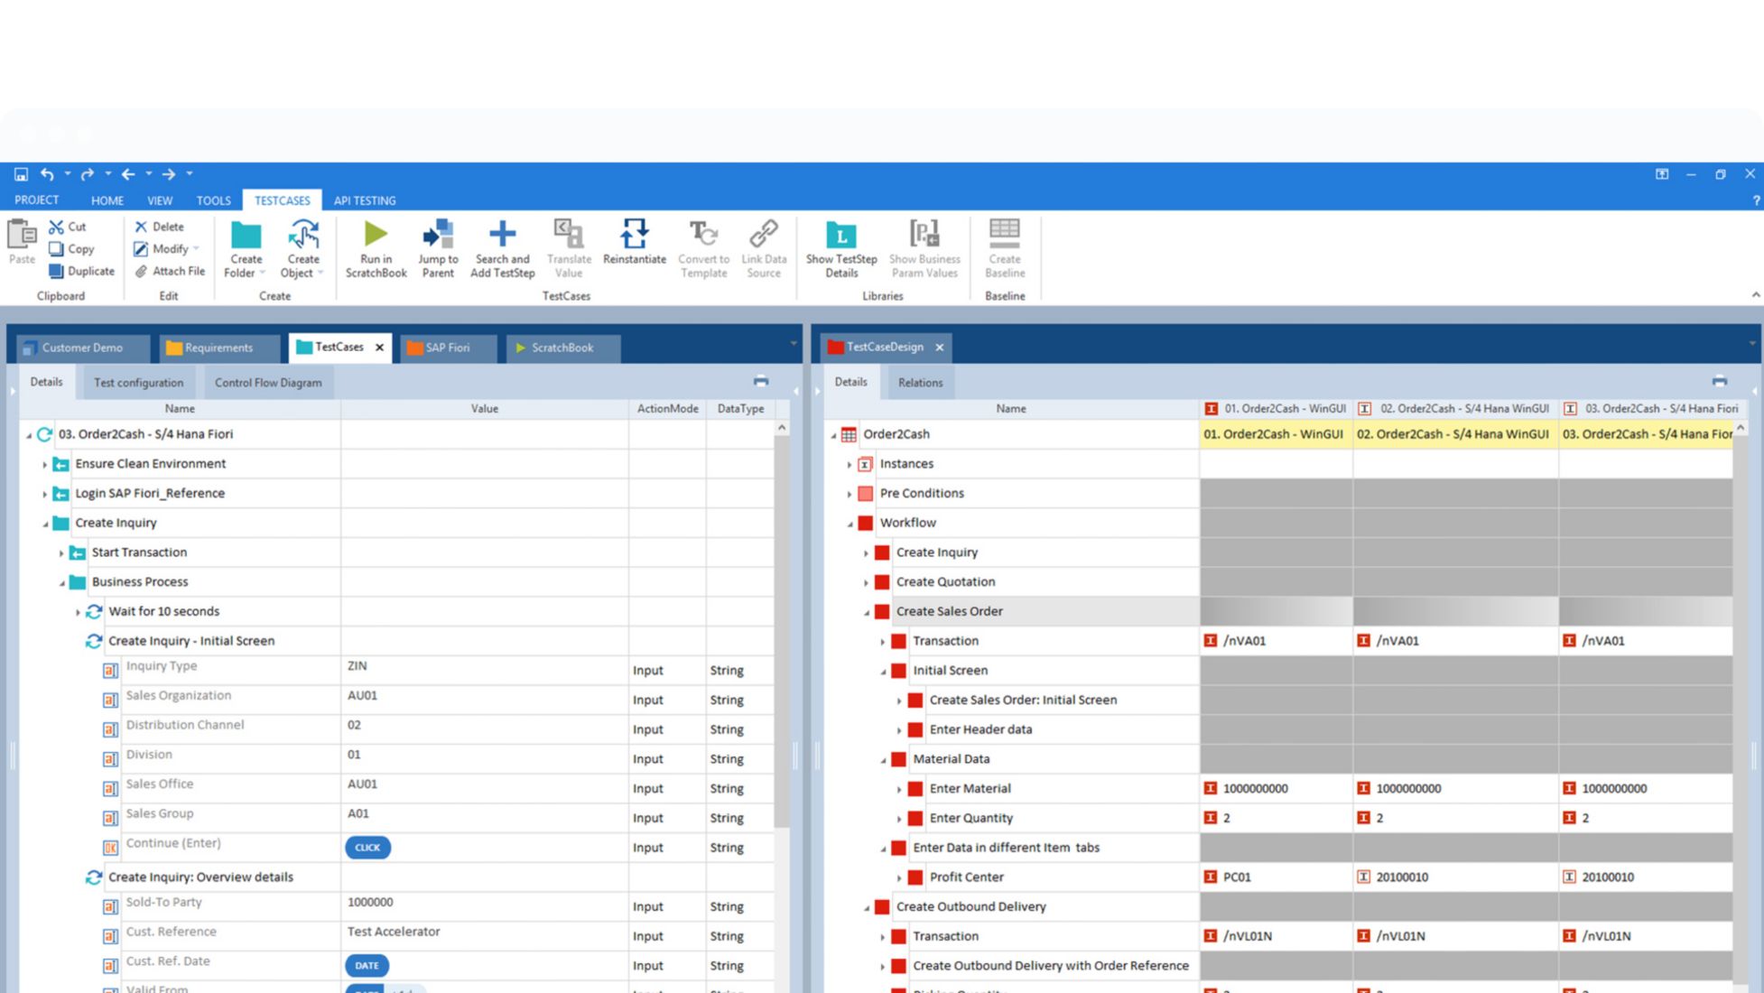Click the Duplicate clipboard icon
1764x993 pixels.
pos(57,271)
